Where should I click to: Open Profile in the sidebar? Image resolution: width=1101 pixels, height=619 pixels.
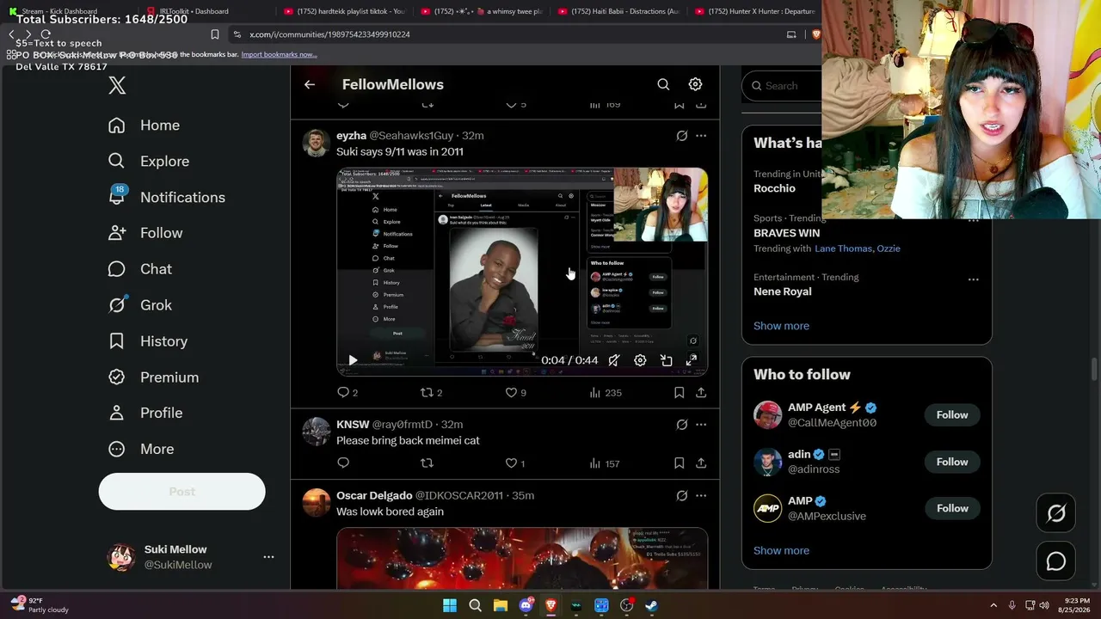click(x=145, y=414)
